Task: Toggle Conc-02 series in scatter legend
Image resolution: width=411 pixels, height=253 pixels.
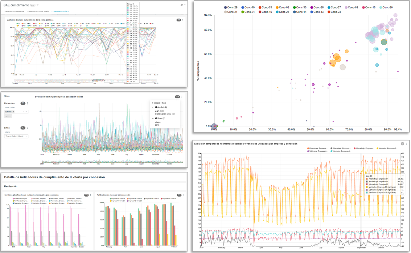Action: 283,7
